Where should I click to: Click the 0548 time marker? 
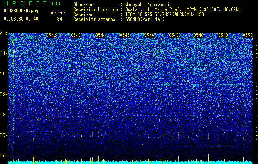(199, 35)
